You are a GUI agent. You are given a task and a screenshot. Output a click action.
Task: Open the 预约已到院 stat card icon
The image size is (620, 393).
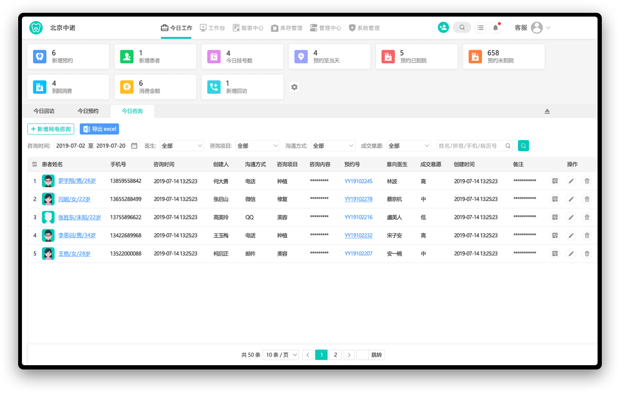pos(388,57)
